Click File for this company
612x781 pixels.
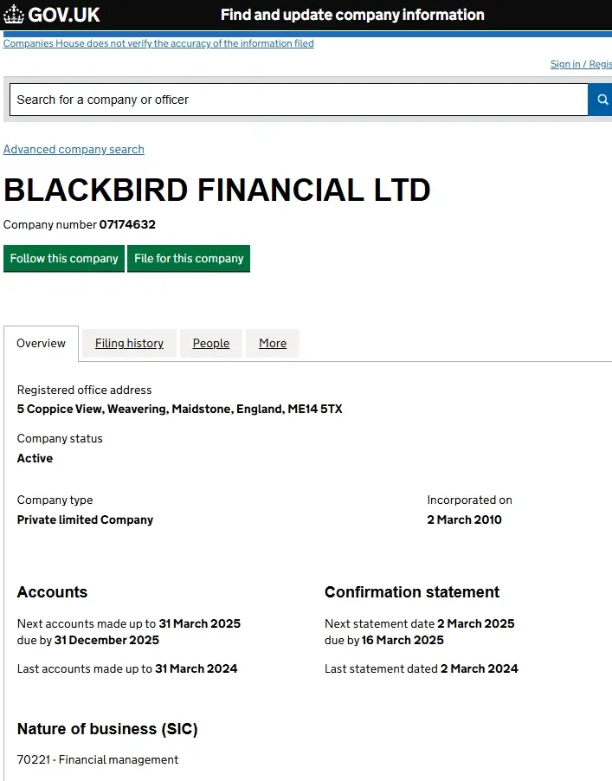(x=189, y=258)
